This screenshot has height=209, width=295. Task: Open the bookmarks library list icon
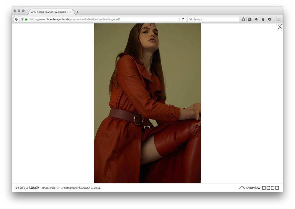250,19
